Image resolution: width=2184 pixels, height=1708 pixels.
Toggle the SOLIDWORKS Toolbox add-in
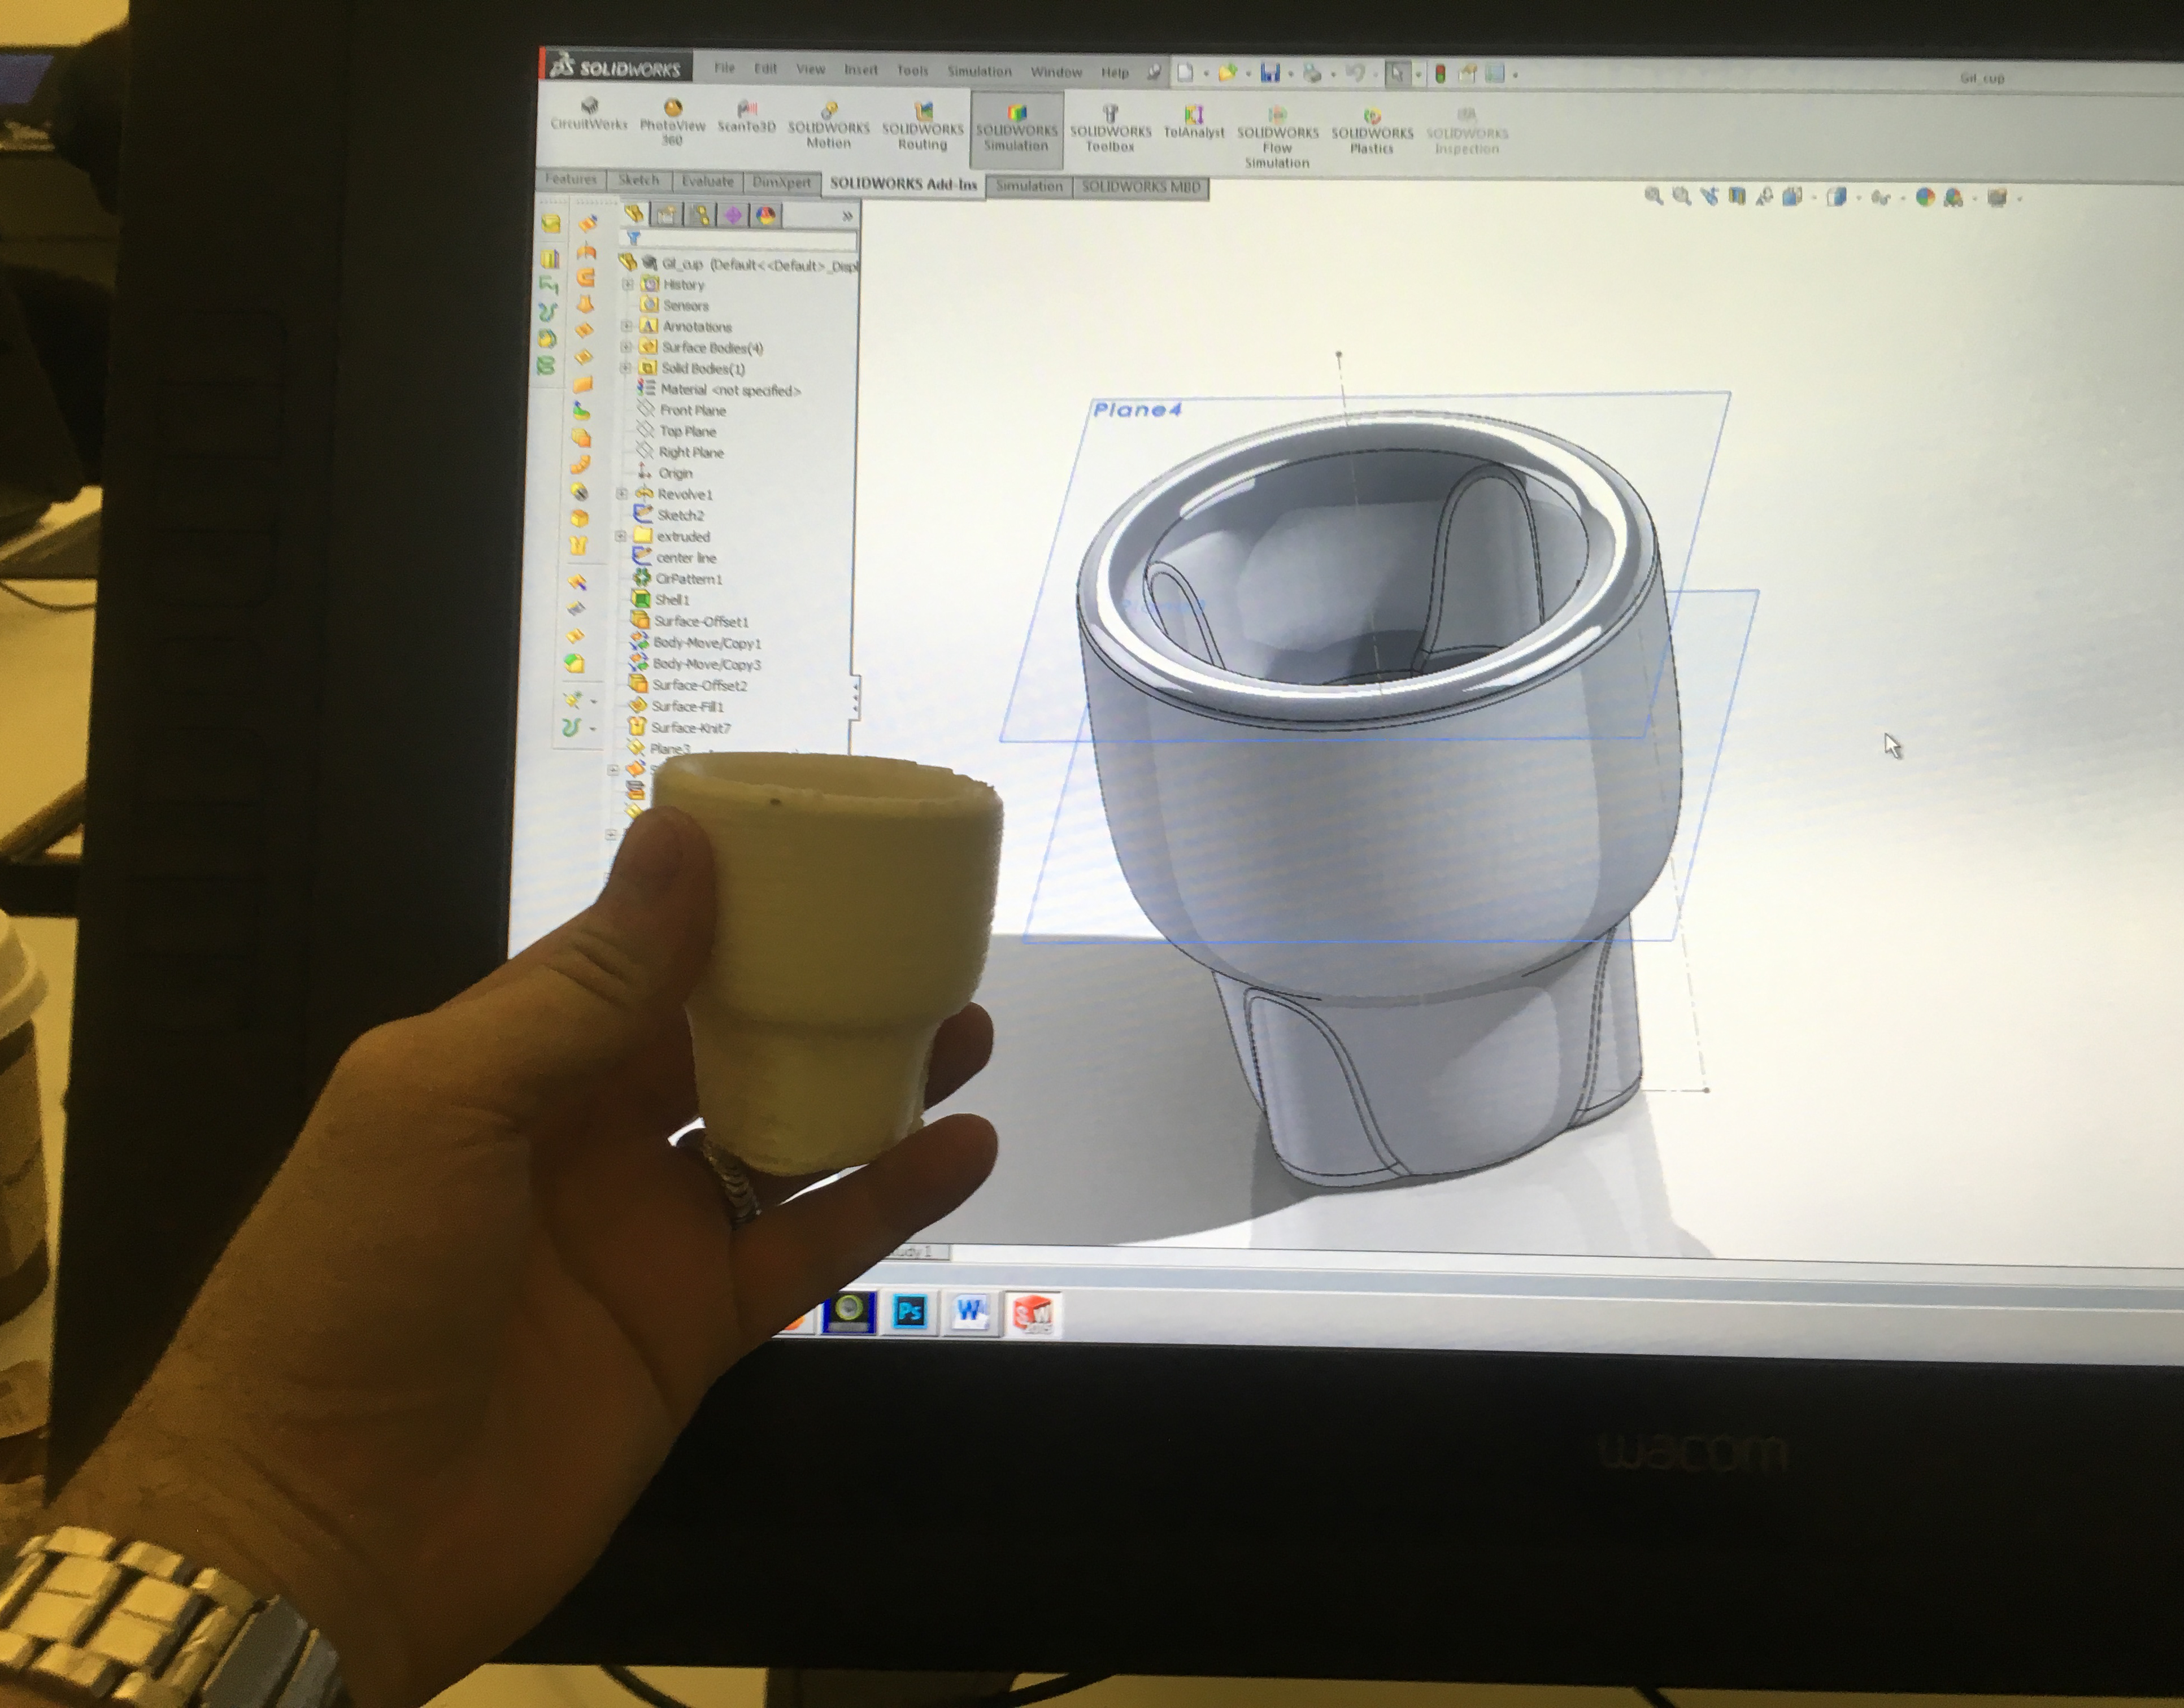pos(1110,127)
